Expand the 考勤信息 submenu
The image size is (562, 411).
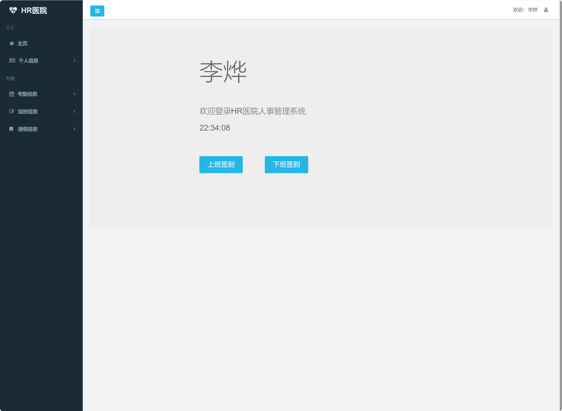(74, 94)
